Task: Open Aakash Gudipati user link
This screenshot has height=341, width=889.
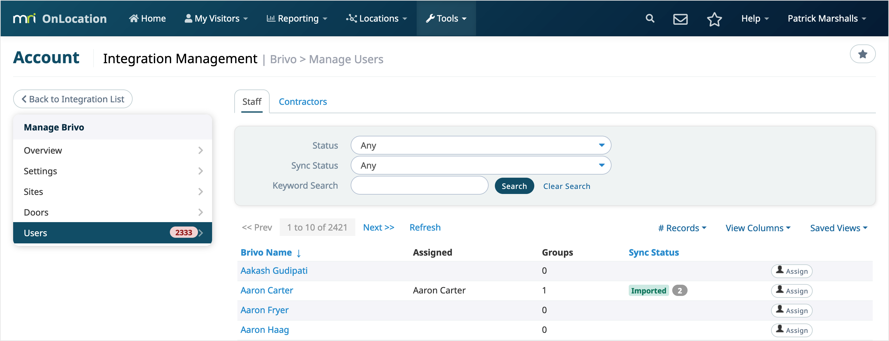Action: click(274, 270)
